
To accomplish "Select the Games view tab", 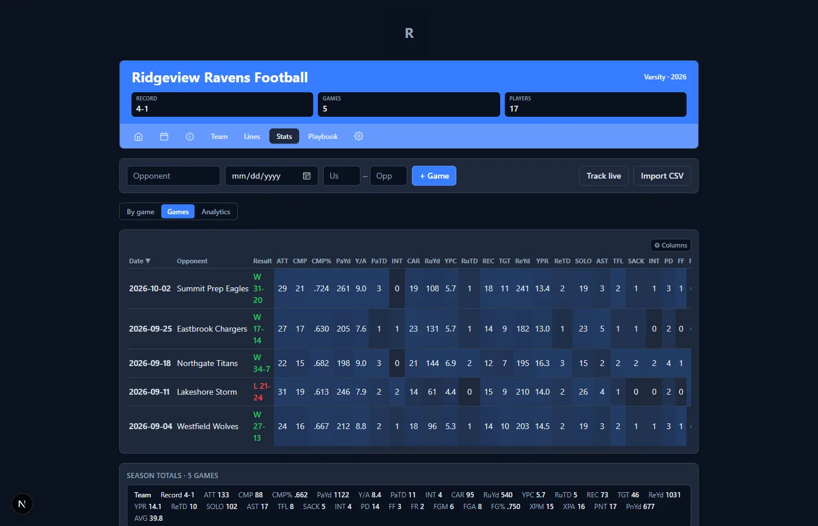I will click(178, 212).
